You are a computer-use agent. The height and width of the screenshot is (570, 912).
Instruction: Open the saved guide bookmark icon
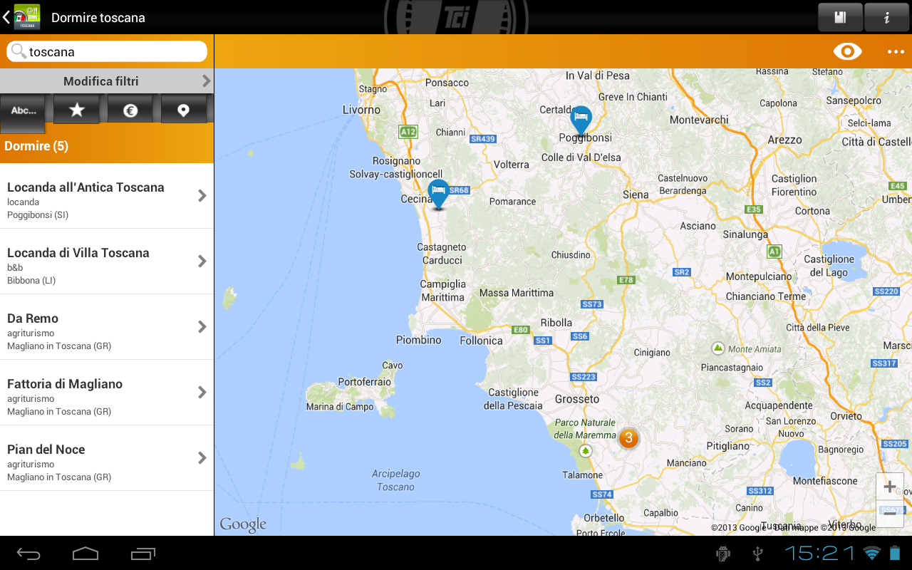(x=840, y=17)
